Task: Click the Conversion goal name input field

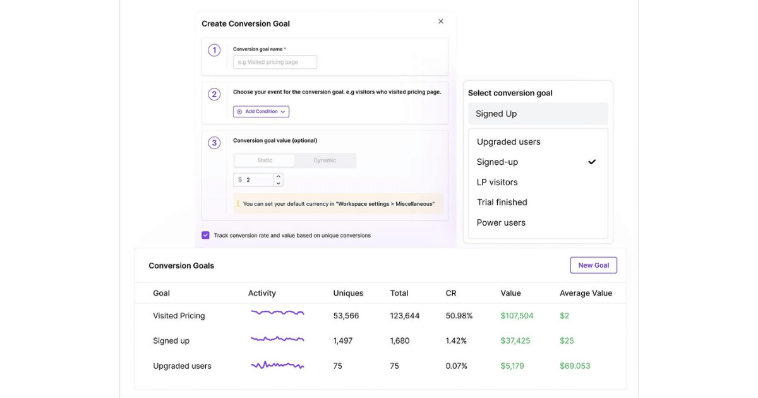Action: click(x=275, y=62)
